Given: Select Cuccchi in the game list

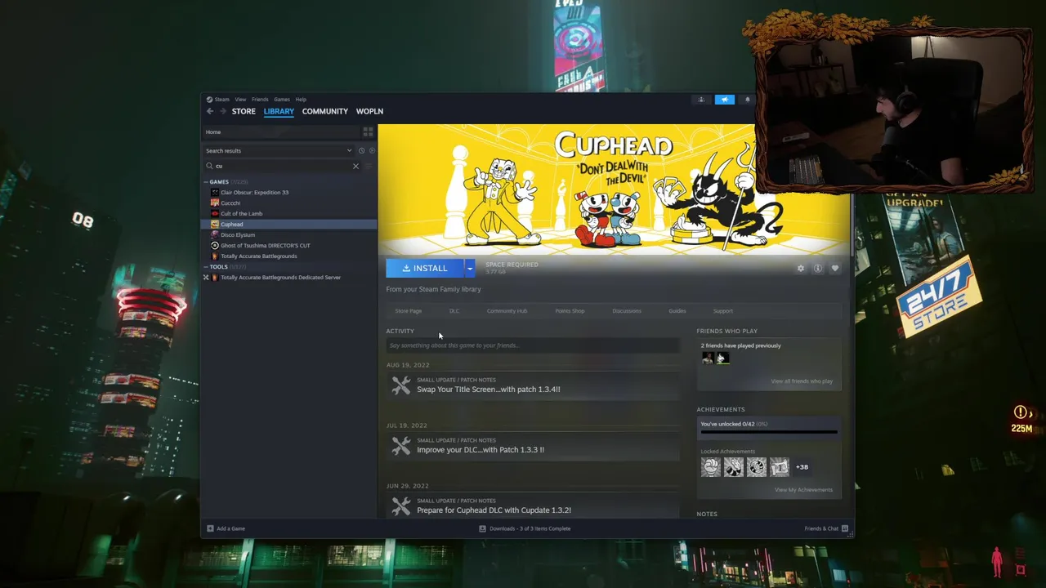Looking at the screenshot, I should (x=230, y=203).
